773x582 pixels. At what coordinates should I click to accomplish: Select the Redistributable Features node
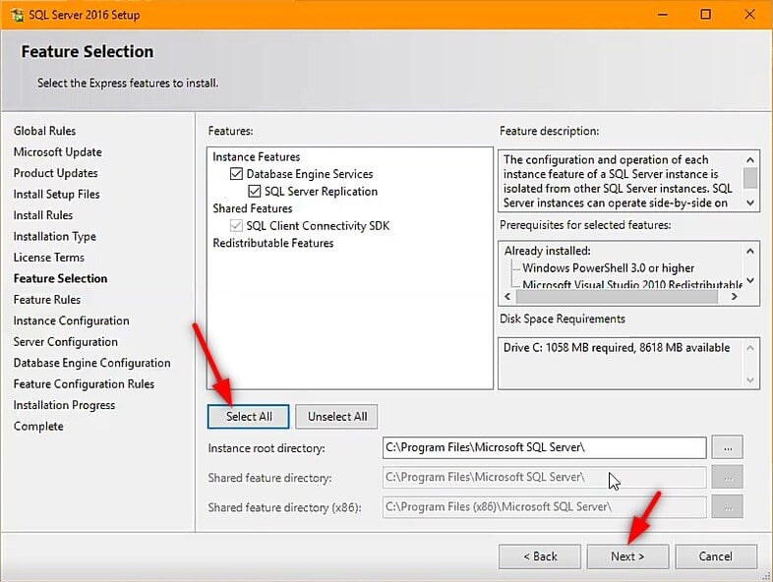(x=273, y=243)
